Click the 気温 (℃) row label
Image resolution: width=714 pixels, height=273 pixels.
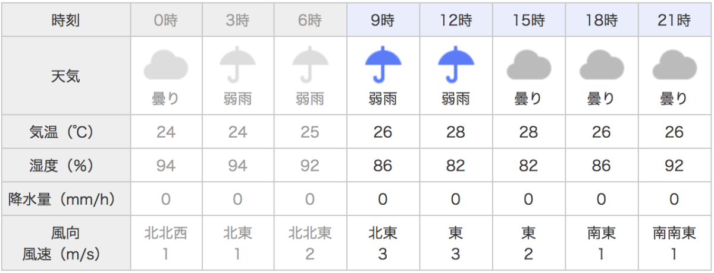click(66, 132)
